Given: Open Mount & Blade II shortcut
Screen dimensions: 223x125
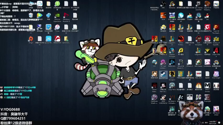Looking at the screenshot, I should click(x=181, y=64).
